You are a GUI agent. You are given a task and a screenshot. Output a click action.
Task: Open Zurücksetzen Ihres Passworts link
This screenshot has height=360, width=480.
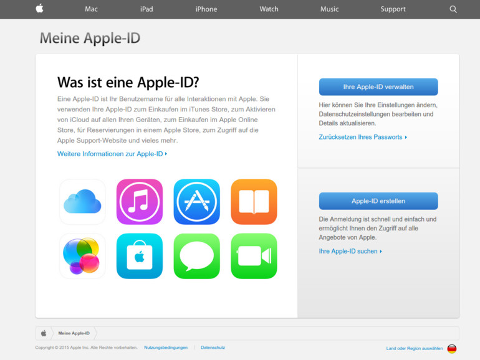click(363, 137)
